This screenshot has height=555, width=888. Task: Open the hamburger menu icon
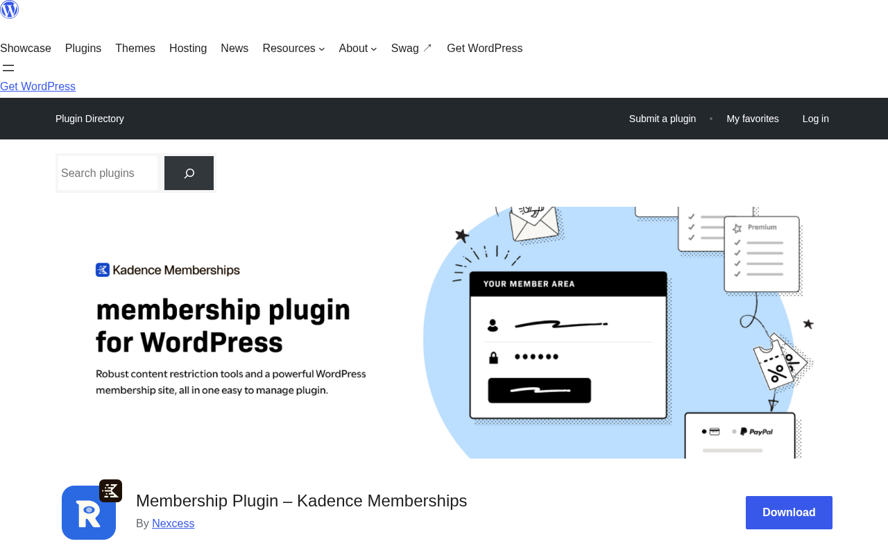(8, 68)
